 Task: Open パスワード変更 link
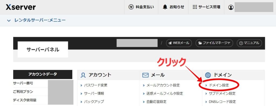(96, 85)
